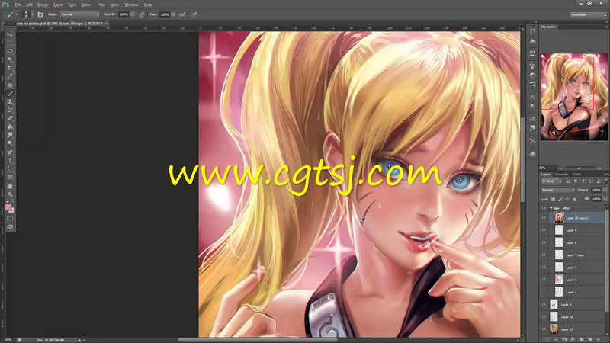Collapse the effect group triangle

tap(551, 208)
